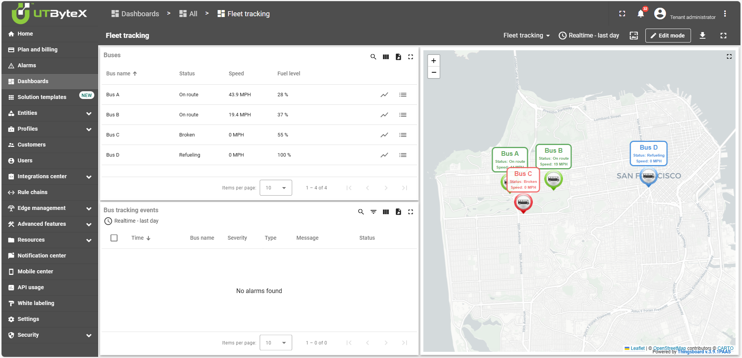The height and width of the screenshot is (358, 742).
Task: Open the notifications bell
Action: [640, 14]
